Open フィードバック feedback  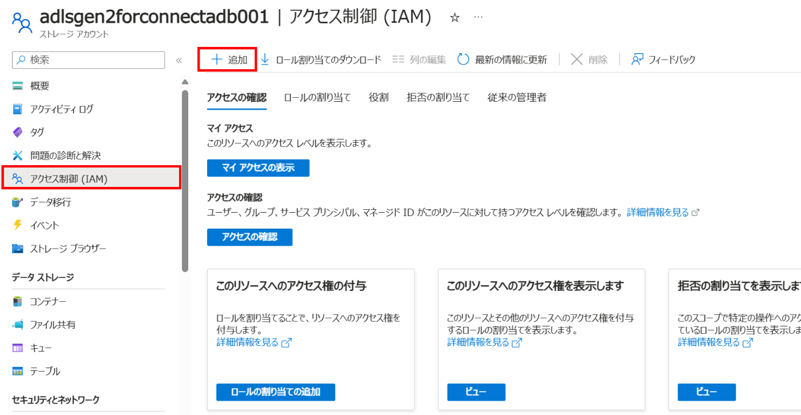point(663,59)
